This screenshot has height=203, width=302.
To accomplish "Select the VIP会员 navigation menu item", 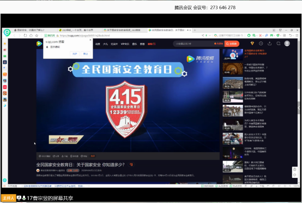I will 125,44.
